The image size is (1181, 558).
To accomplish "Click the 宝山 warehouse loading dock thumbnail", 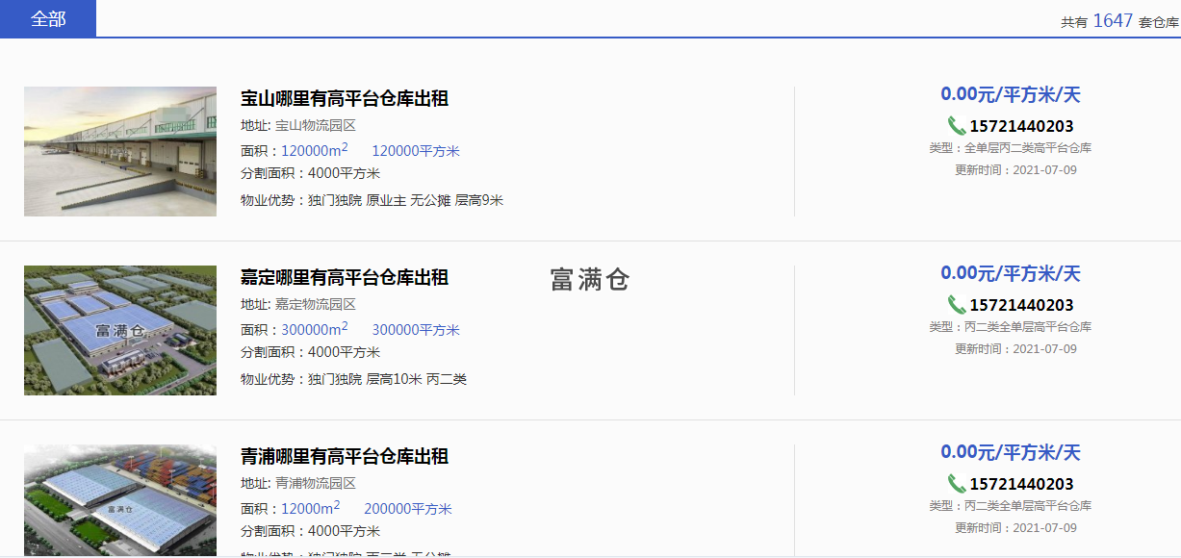I will (x=120, y=151).
